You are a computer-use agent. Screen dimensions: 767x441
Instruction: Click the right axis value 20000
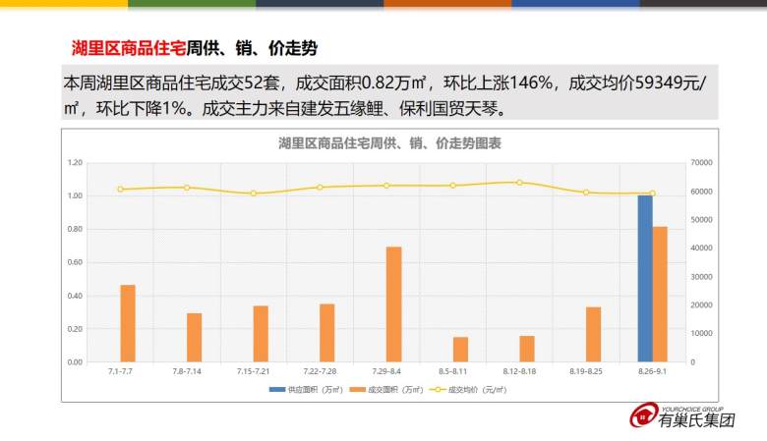click(x=701, y=305)
